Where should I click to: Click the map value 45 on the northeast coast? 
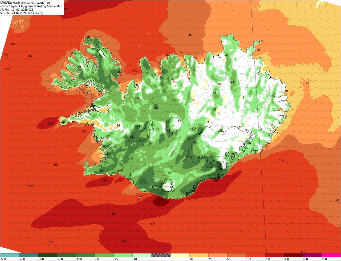(258, 50)
